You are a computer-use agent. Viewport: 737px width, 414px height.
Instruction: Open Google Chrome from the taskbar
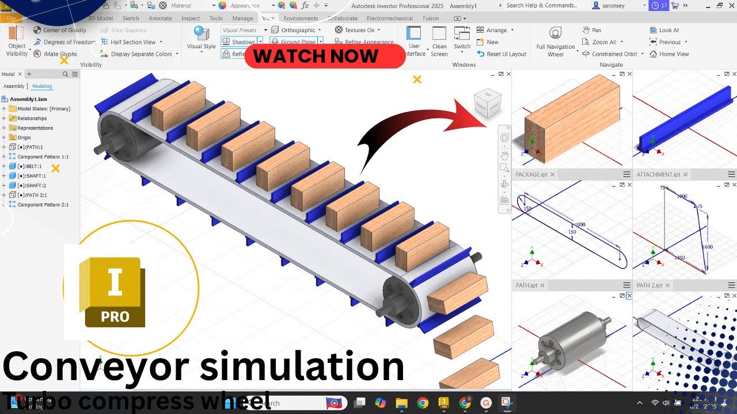tap(422, 403)
